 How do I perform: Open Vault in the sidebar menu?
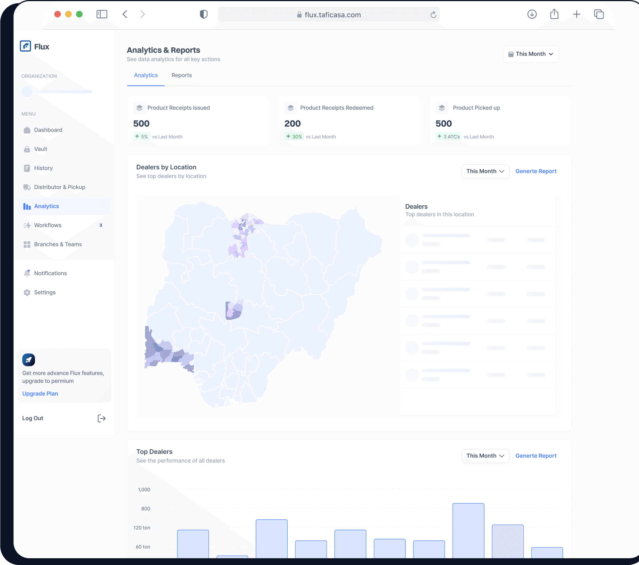pyautogui.click(x=64, y=149)
